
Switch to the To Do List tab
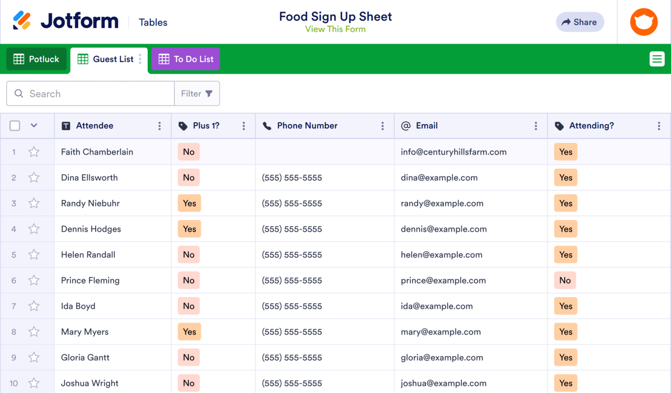point(185,58)
